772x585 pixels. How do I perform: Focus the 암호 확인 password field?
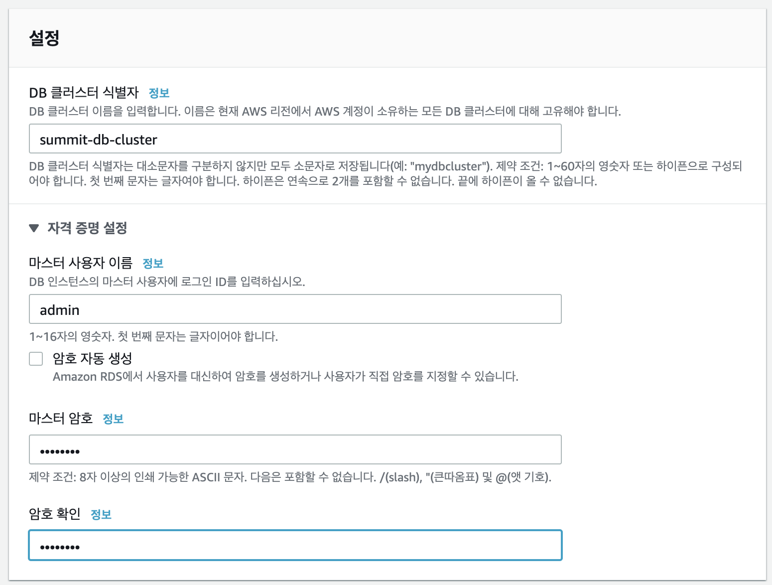click(295, 546)
